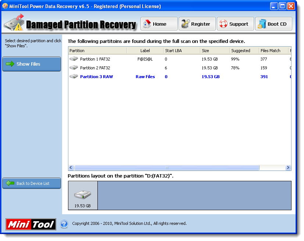Image resolution: width=304 pixels, height=241 pixels.
Task: Click the 159 files match value
Action: [x=264, y=68]
